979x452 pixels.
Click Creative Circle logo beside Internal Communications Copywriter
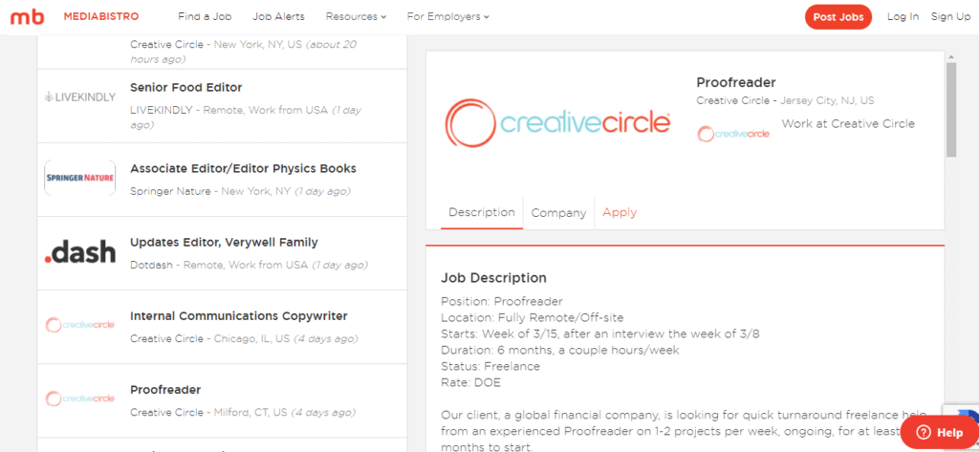(79, 325)
